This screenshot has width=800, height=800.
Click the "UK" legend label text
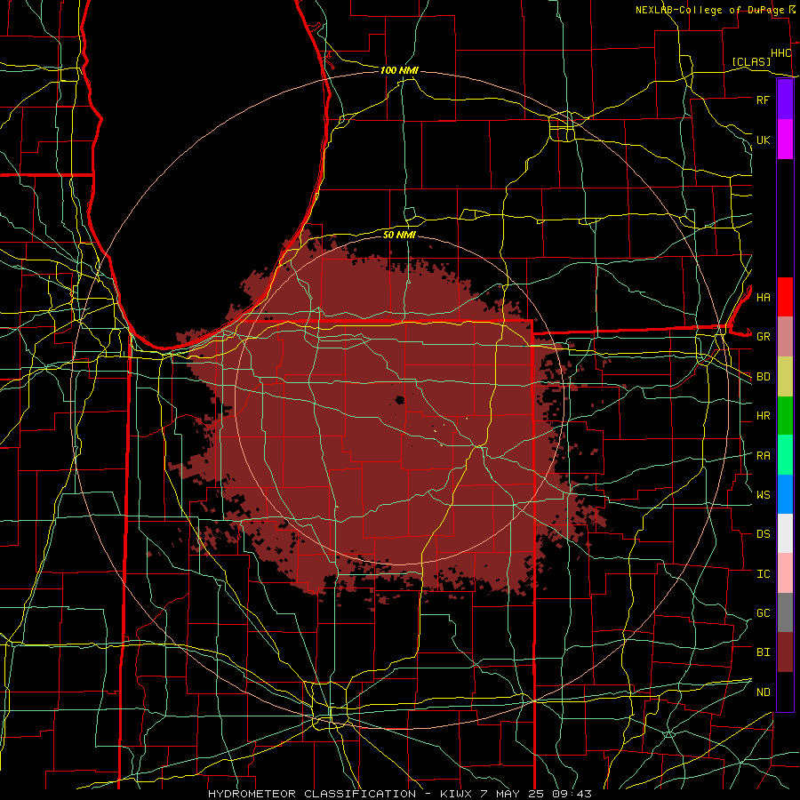(x=763, y=140)
